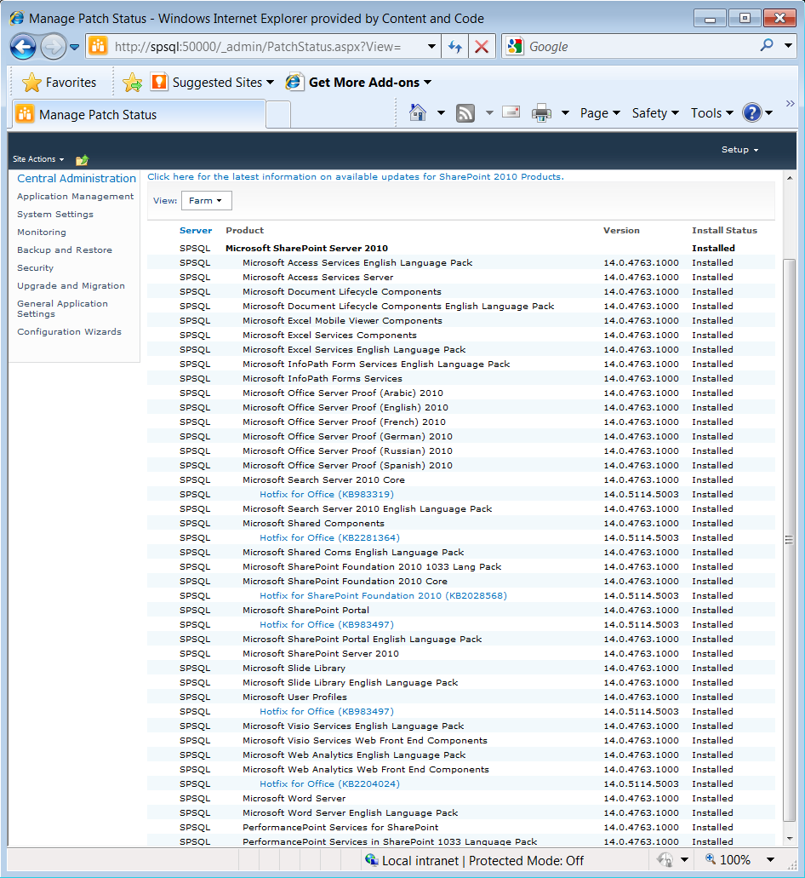Click the vertical scrollbar thumb
The image size is (805, 878).
789,538
